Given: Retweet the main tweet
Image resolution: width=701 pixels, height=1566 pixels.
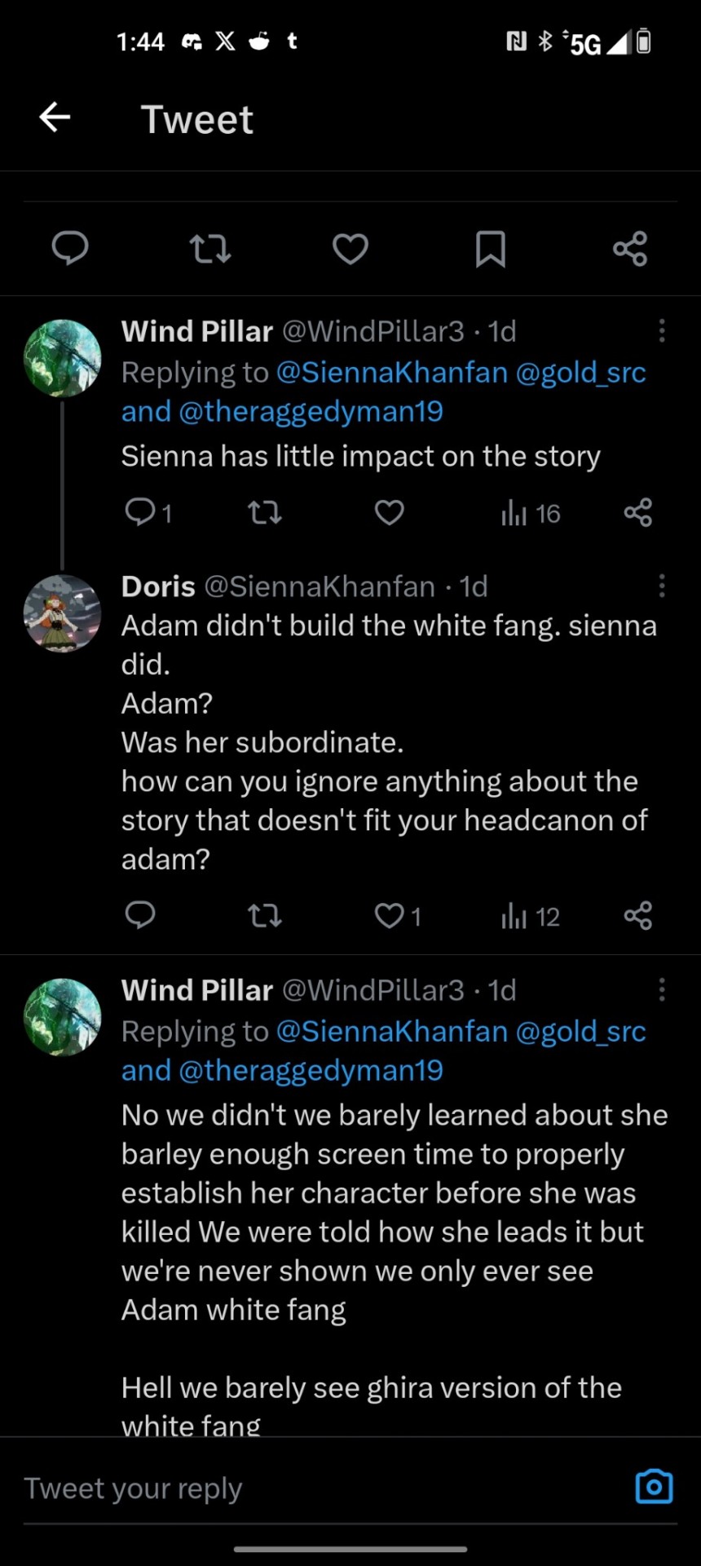Looking at the screenshot, I should (x=210, y=248).
